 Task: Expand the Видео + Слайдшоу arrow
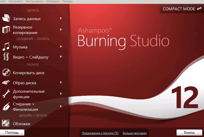click(61, 57)
